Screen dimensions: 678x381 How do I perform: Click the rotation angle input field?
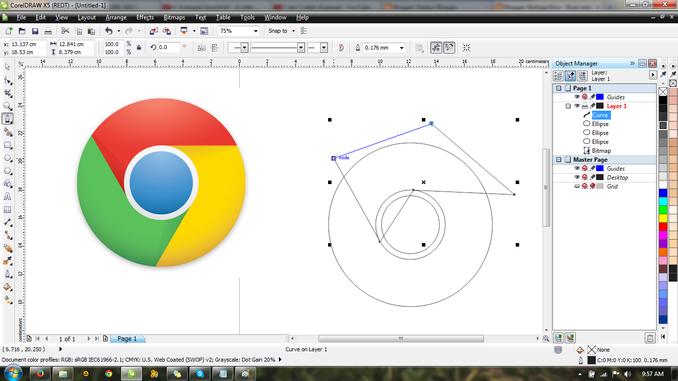pyautogui.click(x=169, y=48)
